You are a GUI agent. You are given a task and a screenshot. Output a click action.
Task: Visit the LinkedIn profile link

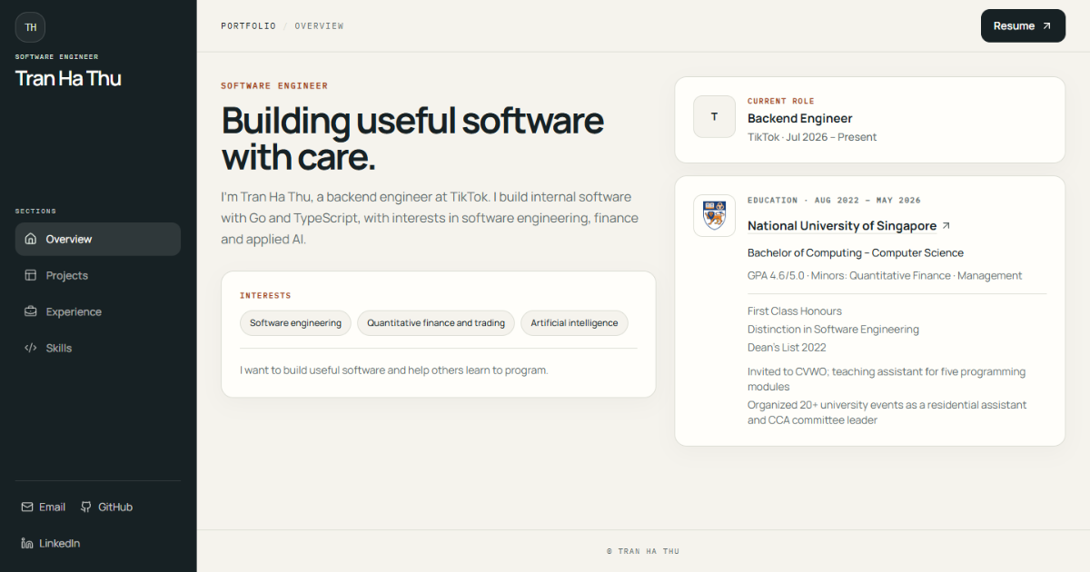pos(51,543)
